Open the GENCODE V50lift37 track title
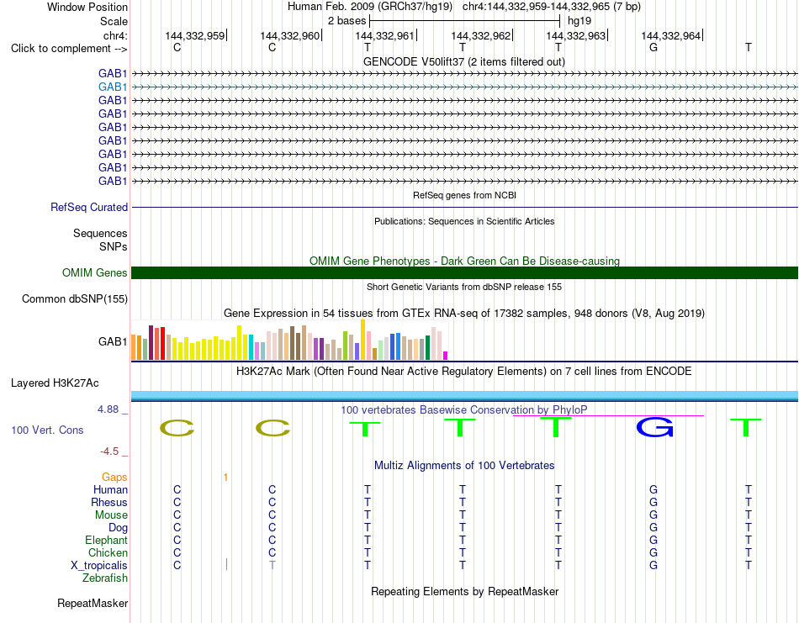Viewport: 799px width, 623px height. tap(464, 61)
